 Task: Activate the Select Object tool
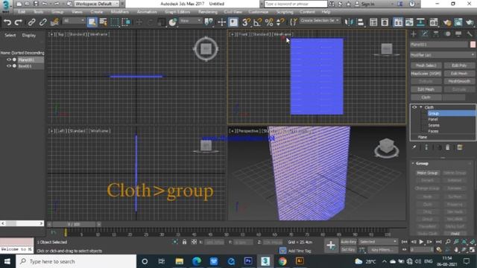[92, 22]
